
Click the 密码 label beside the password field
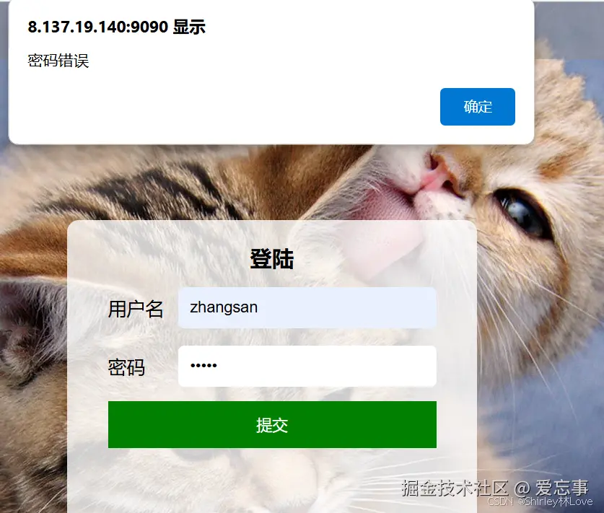(126, 367)
